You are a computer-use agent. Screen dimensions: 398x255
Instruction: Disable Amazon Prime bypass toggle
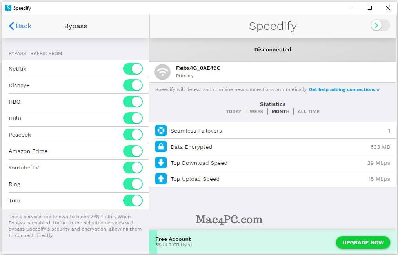point(133,151)
